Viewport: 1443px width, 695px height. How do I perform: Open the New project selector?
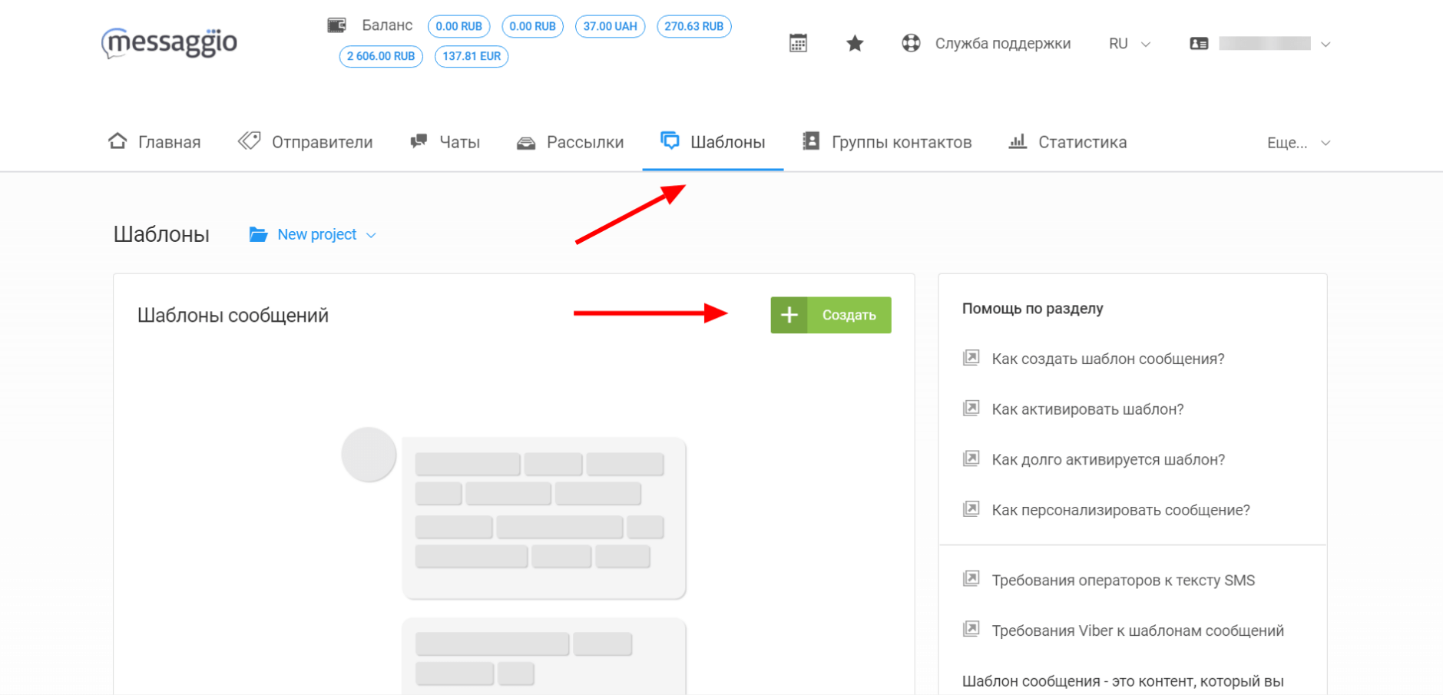pos(313,234)
